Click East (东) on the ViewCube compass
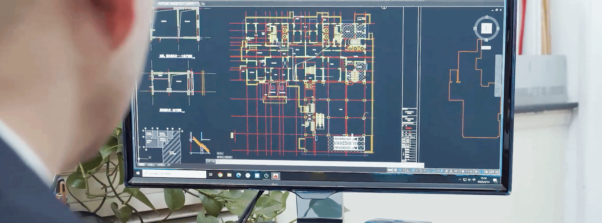Viewport: 602px width, 223px height. coord(498,29)
